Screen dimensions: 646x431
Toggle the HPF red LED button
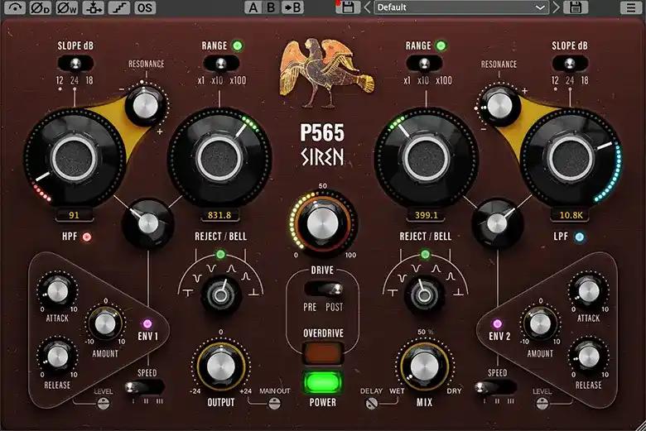coord(86,237)
